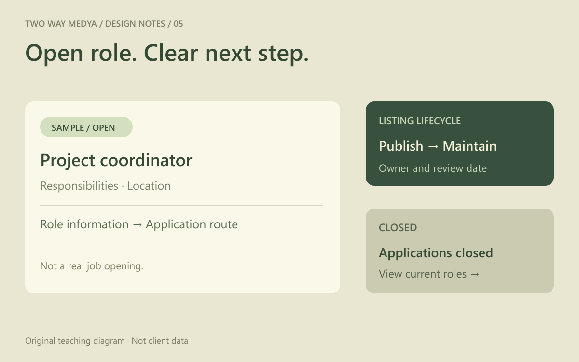
Task: Select the CLOSED status label
Action: coord(398,227)
